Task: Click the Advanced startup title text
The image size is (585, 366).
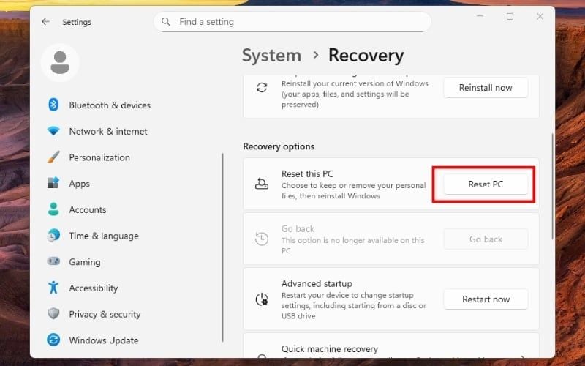Action: pyautogui.click(x=317, y=283)
